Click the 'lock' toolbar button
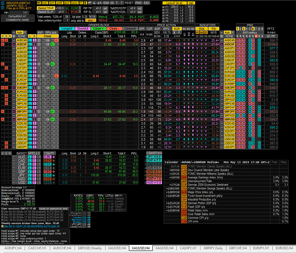The height and width of the screenshot is (253, 296). pyautogui.click(x=45, y=3)
